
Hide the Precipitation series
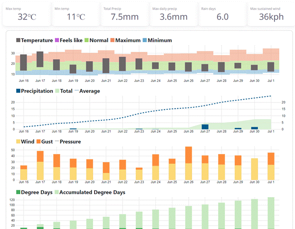point(19,91)
